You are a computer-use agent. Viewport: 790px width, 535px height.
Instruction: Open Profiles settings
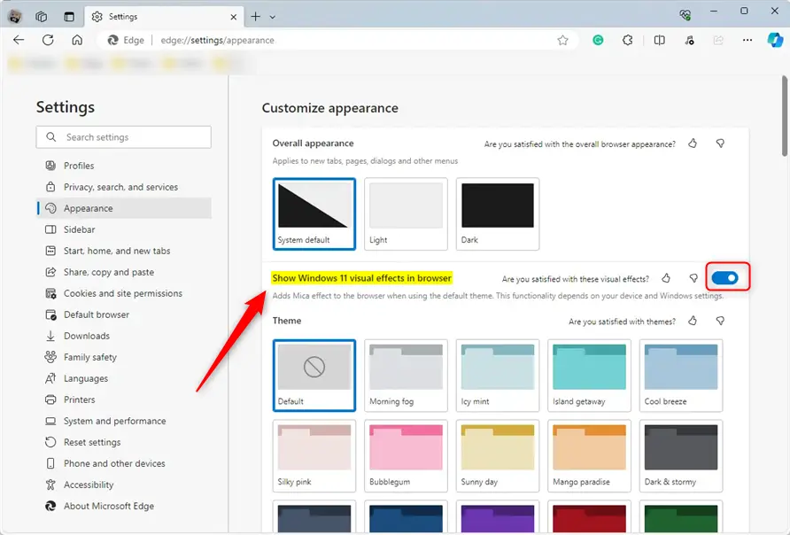point(124,166)
